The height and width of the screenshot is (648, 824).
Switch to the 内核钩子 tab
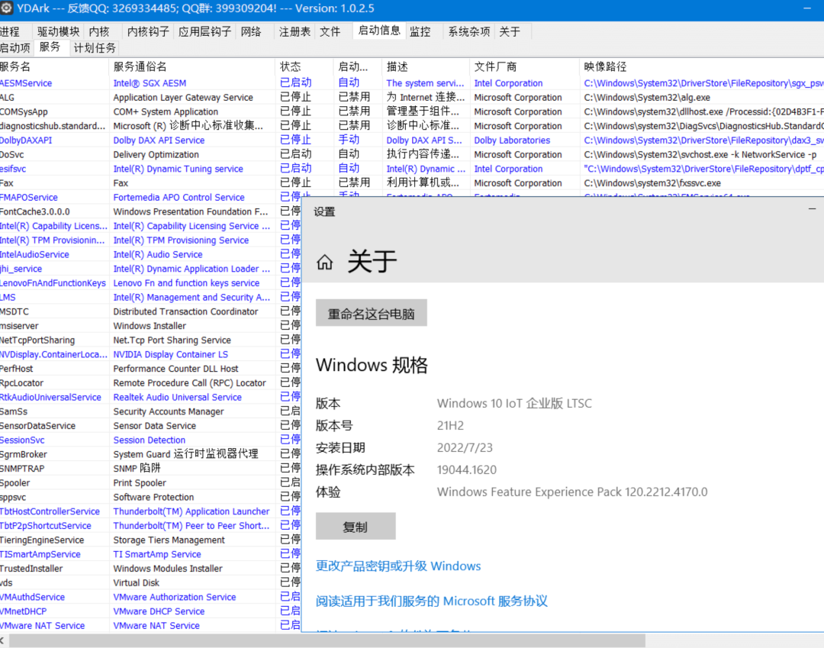148,31
